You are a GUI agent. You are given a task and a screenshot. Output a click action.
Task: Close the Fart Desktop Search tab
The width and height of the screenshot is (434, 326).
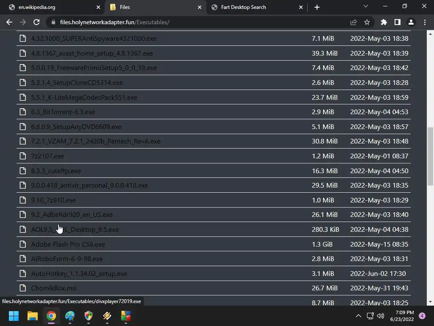[301, 7]
